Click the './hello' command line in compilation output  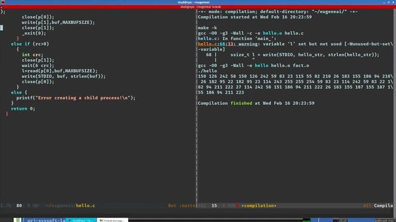coord(207,71)
